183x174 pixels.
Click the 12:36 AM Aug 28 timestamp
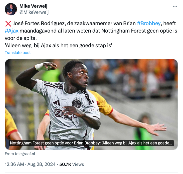tap(30, 164)
